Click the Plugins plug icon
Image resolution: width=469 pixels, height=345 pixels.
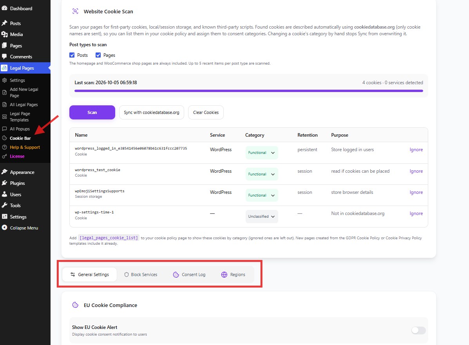4,183
